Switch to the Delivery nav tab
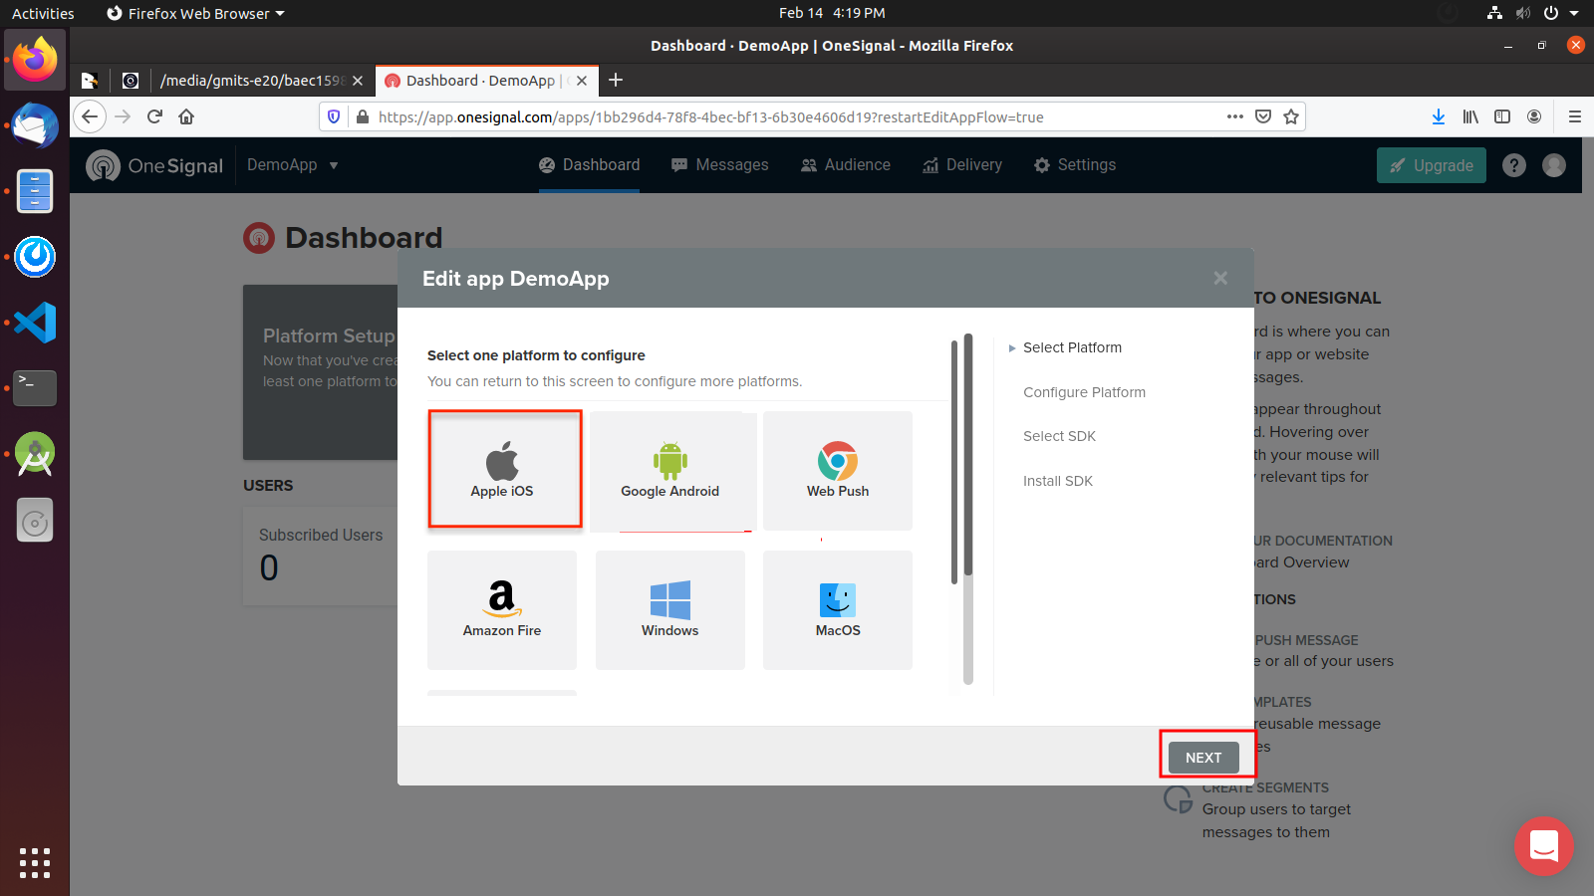This screenshot has height=896, width=1594. click(x=962, y=165)
